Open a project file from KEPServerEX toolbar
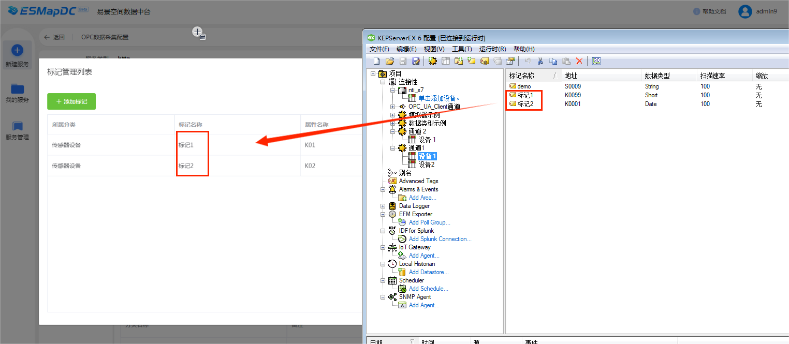The height and width of the screenshot is (344, 789). (x=390, y=61)
